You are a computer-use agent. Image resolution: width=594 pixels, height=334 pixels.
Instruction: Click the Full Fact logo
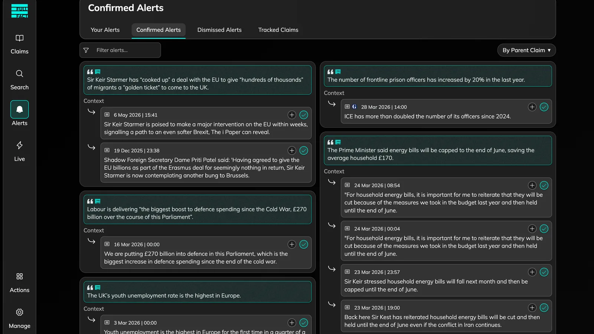(19, 11)
